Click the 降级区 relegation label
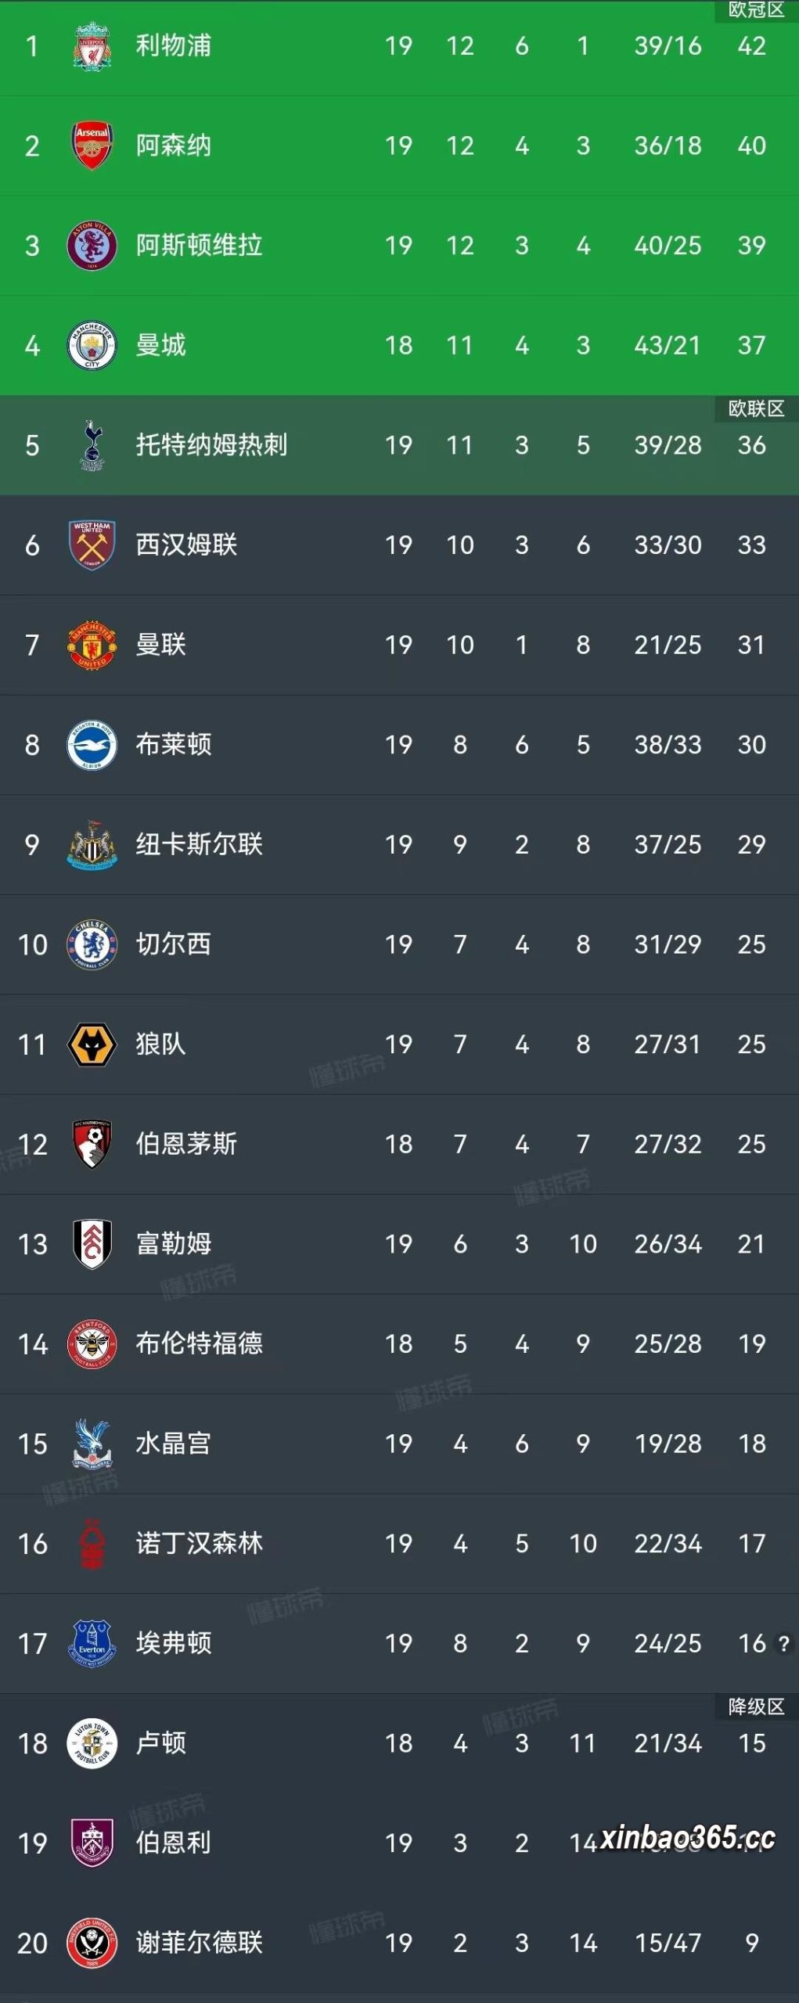Viewport: 799px width, 2003px height. point(756,1706)
